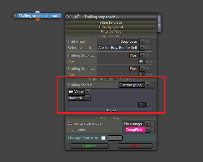This screenshot has width=203, height=162.
Task: Edit the Trailing Step pips value field
Action: click(x=141, y=74)
